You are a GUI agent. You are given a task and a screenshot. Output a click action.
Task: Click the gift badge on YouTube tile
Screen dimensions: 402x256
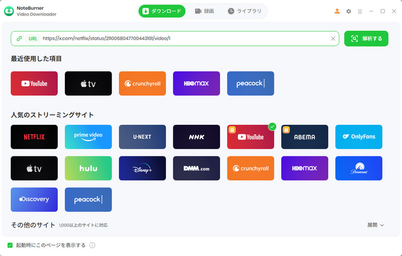pos(232,130)
